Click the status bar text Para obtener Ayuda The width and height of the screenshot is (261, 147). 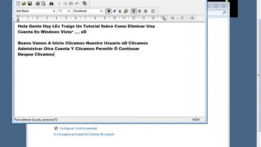36,120
